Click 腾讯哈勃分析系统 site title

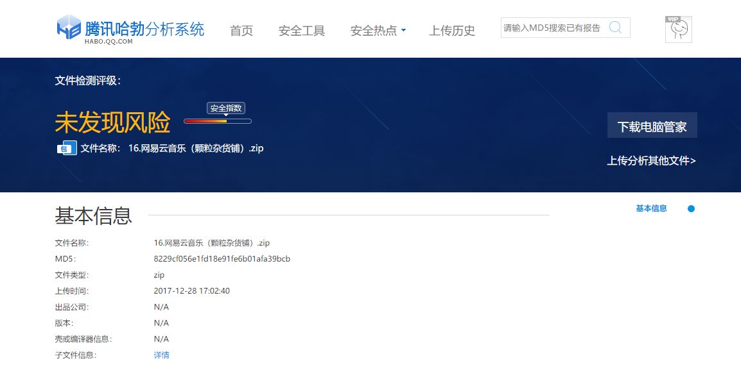[144, 29]
